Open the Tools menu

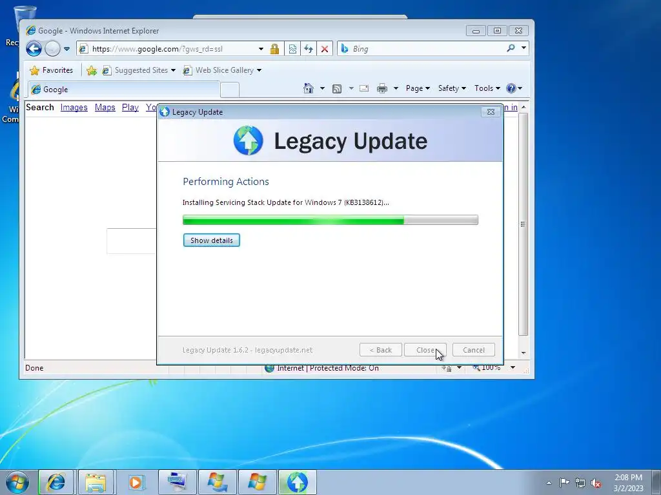pyautogui.click(x=487, y=88)
